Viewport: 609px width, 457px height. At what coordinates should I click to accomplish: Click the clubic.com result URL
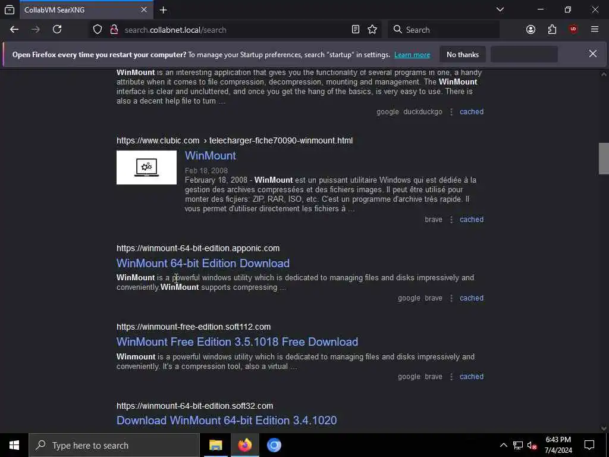234,140
